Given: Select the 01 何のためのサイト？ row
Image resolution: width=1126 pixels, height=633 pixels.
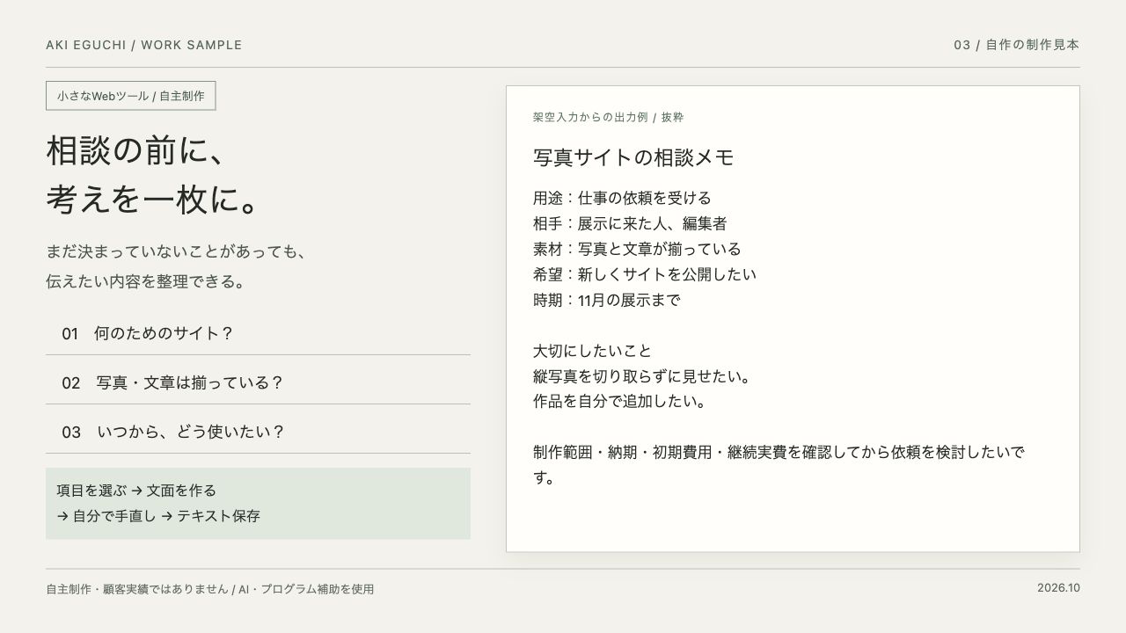Looking at the screenshot, I should coord(258,334).
